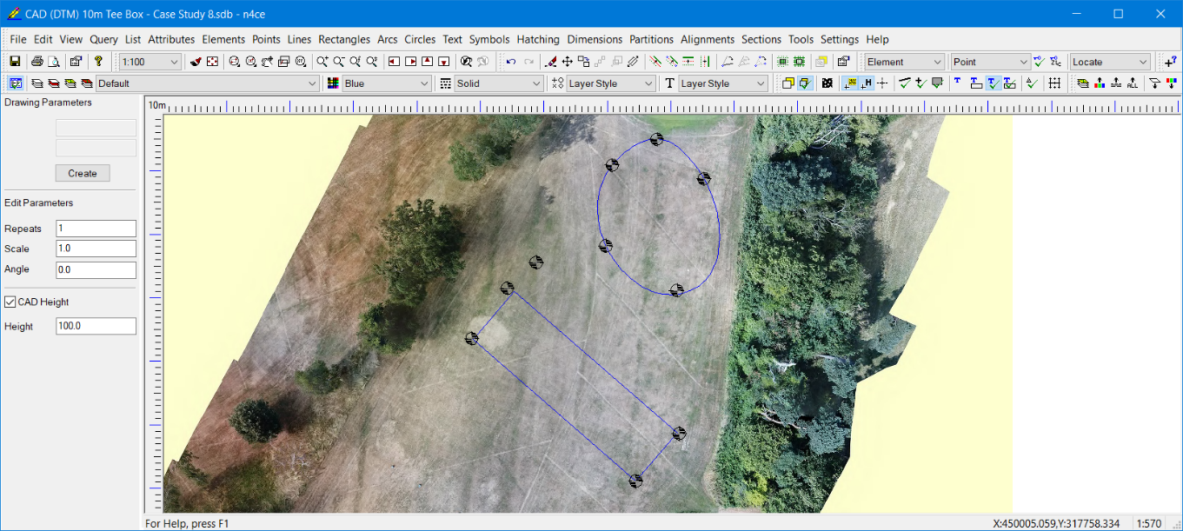
Task: Open the Default layer dropdown
Action: pos(208,83)
